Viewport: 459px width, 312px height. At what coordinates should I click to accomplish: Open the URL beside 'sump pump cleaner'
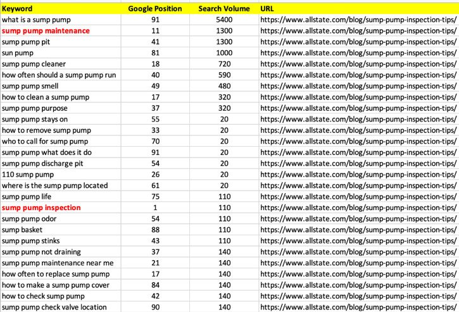358,64
